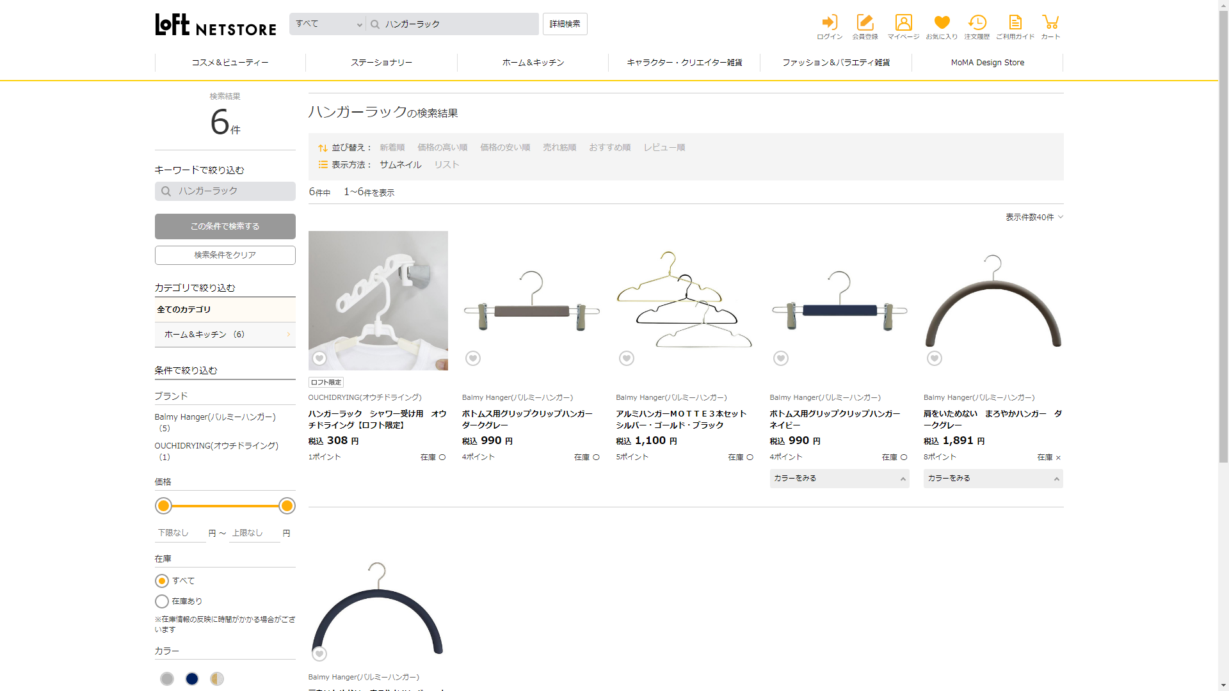The height and width of the screenshot is (691, 1229).
Task: Open the すべて search category dropdown
Action: click(328, 24)
